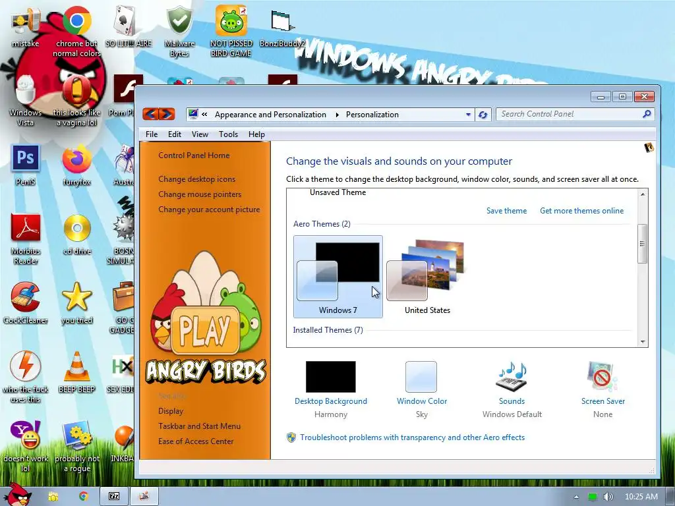Click Change your account picture link
Image resolution: width=675 pixels, height=506 pixels.
click(x=209, y=210)
